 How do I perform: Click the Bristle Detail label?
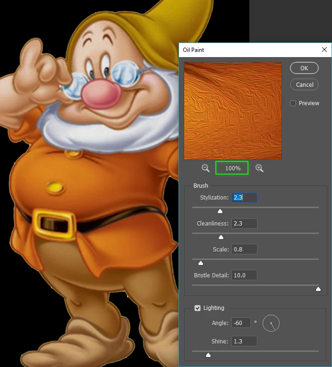(x=211, y=275)
